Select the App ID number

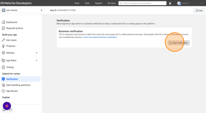pyautogui.click(x=67, y=10)
